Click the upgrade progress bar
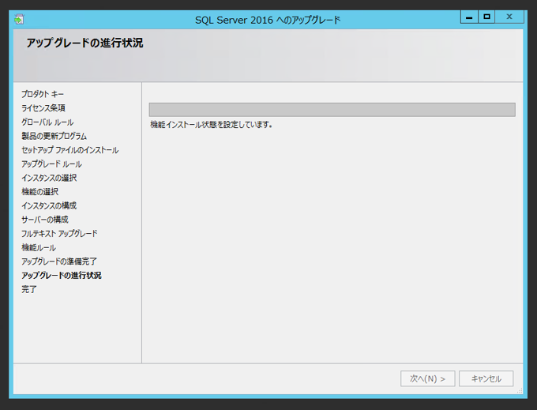537x410 pixels. click(332, 110)
